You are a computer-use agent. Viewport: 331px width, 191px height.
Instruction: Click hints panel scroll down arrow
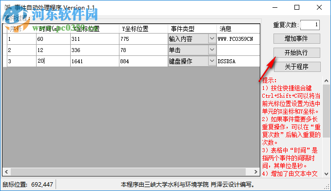click(x=326, y=174)
